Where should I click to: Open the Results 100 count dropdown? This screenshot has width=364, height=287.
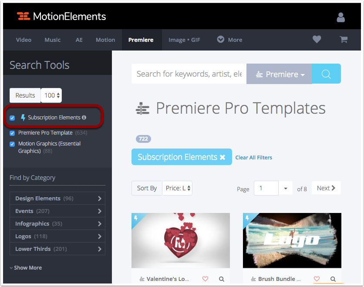tap(51, 95)
